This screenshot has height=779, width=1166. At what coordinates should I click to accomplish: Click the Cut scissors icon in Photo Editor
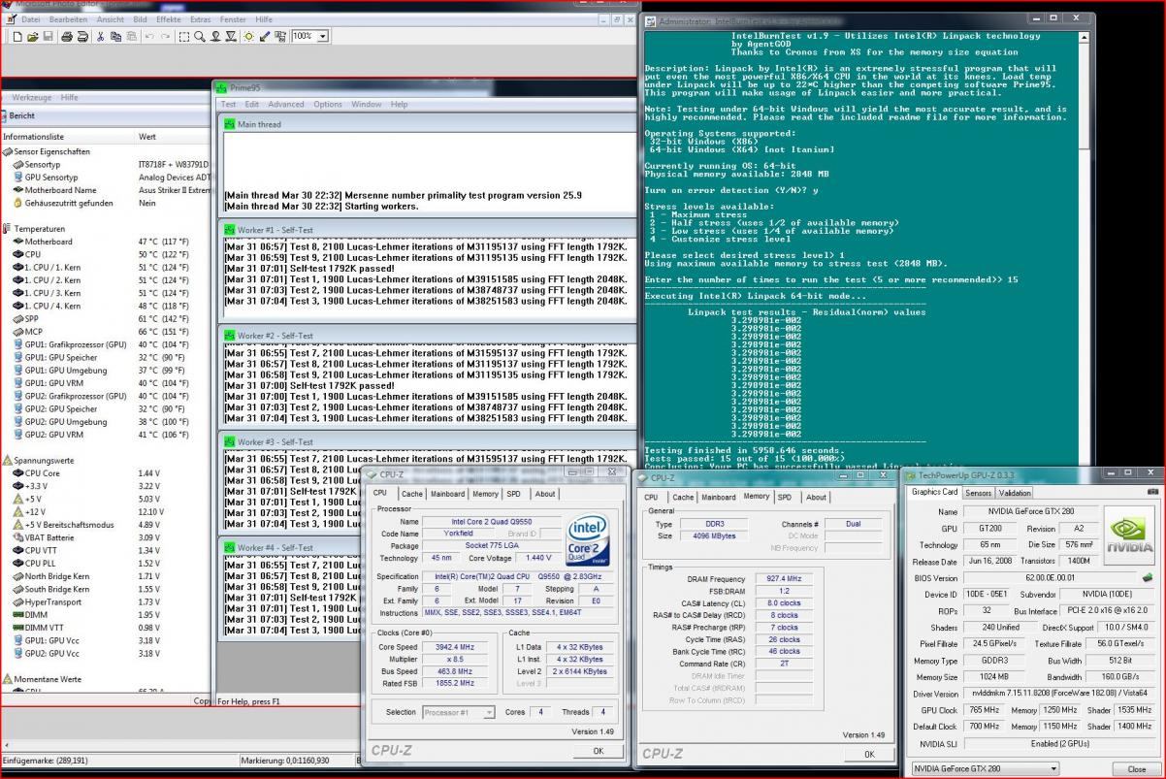pos(100,37)
